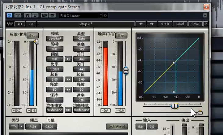Click the threshold link arrows icon
223x135 pixels.
(68, 59)
